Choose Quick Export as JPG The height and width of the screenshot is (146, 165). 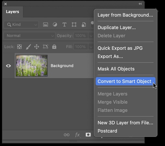(126, 48)
